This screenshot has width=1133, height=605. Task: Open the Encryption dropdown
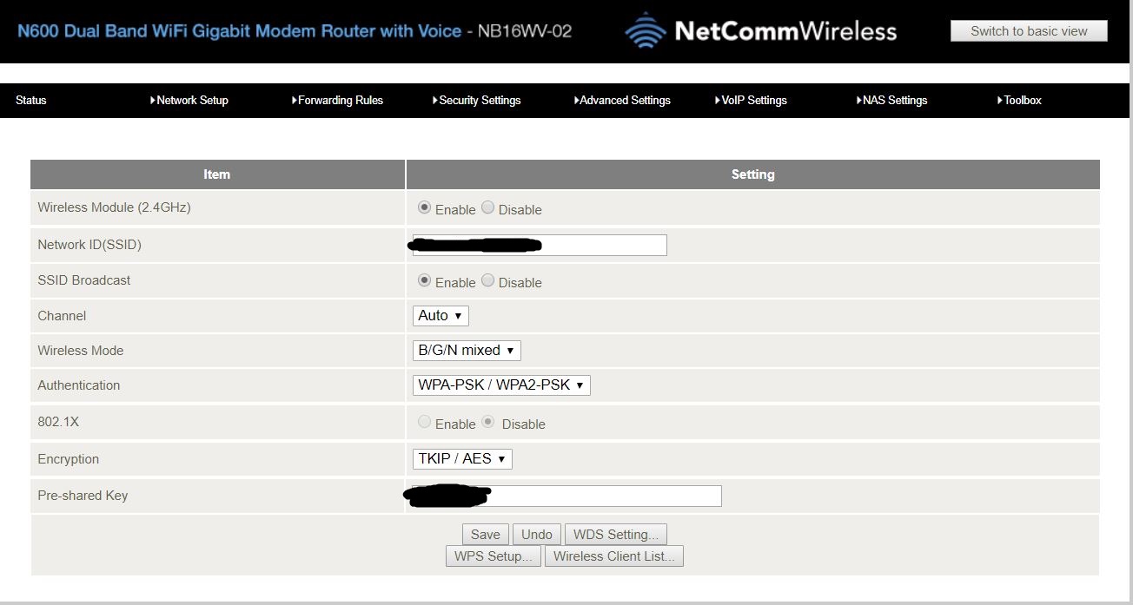(462, 459)
